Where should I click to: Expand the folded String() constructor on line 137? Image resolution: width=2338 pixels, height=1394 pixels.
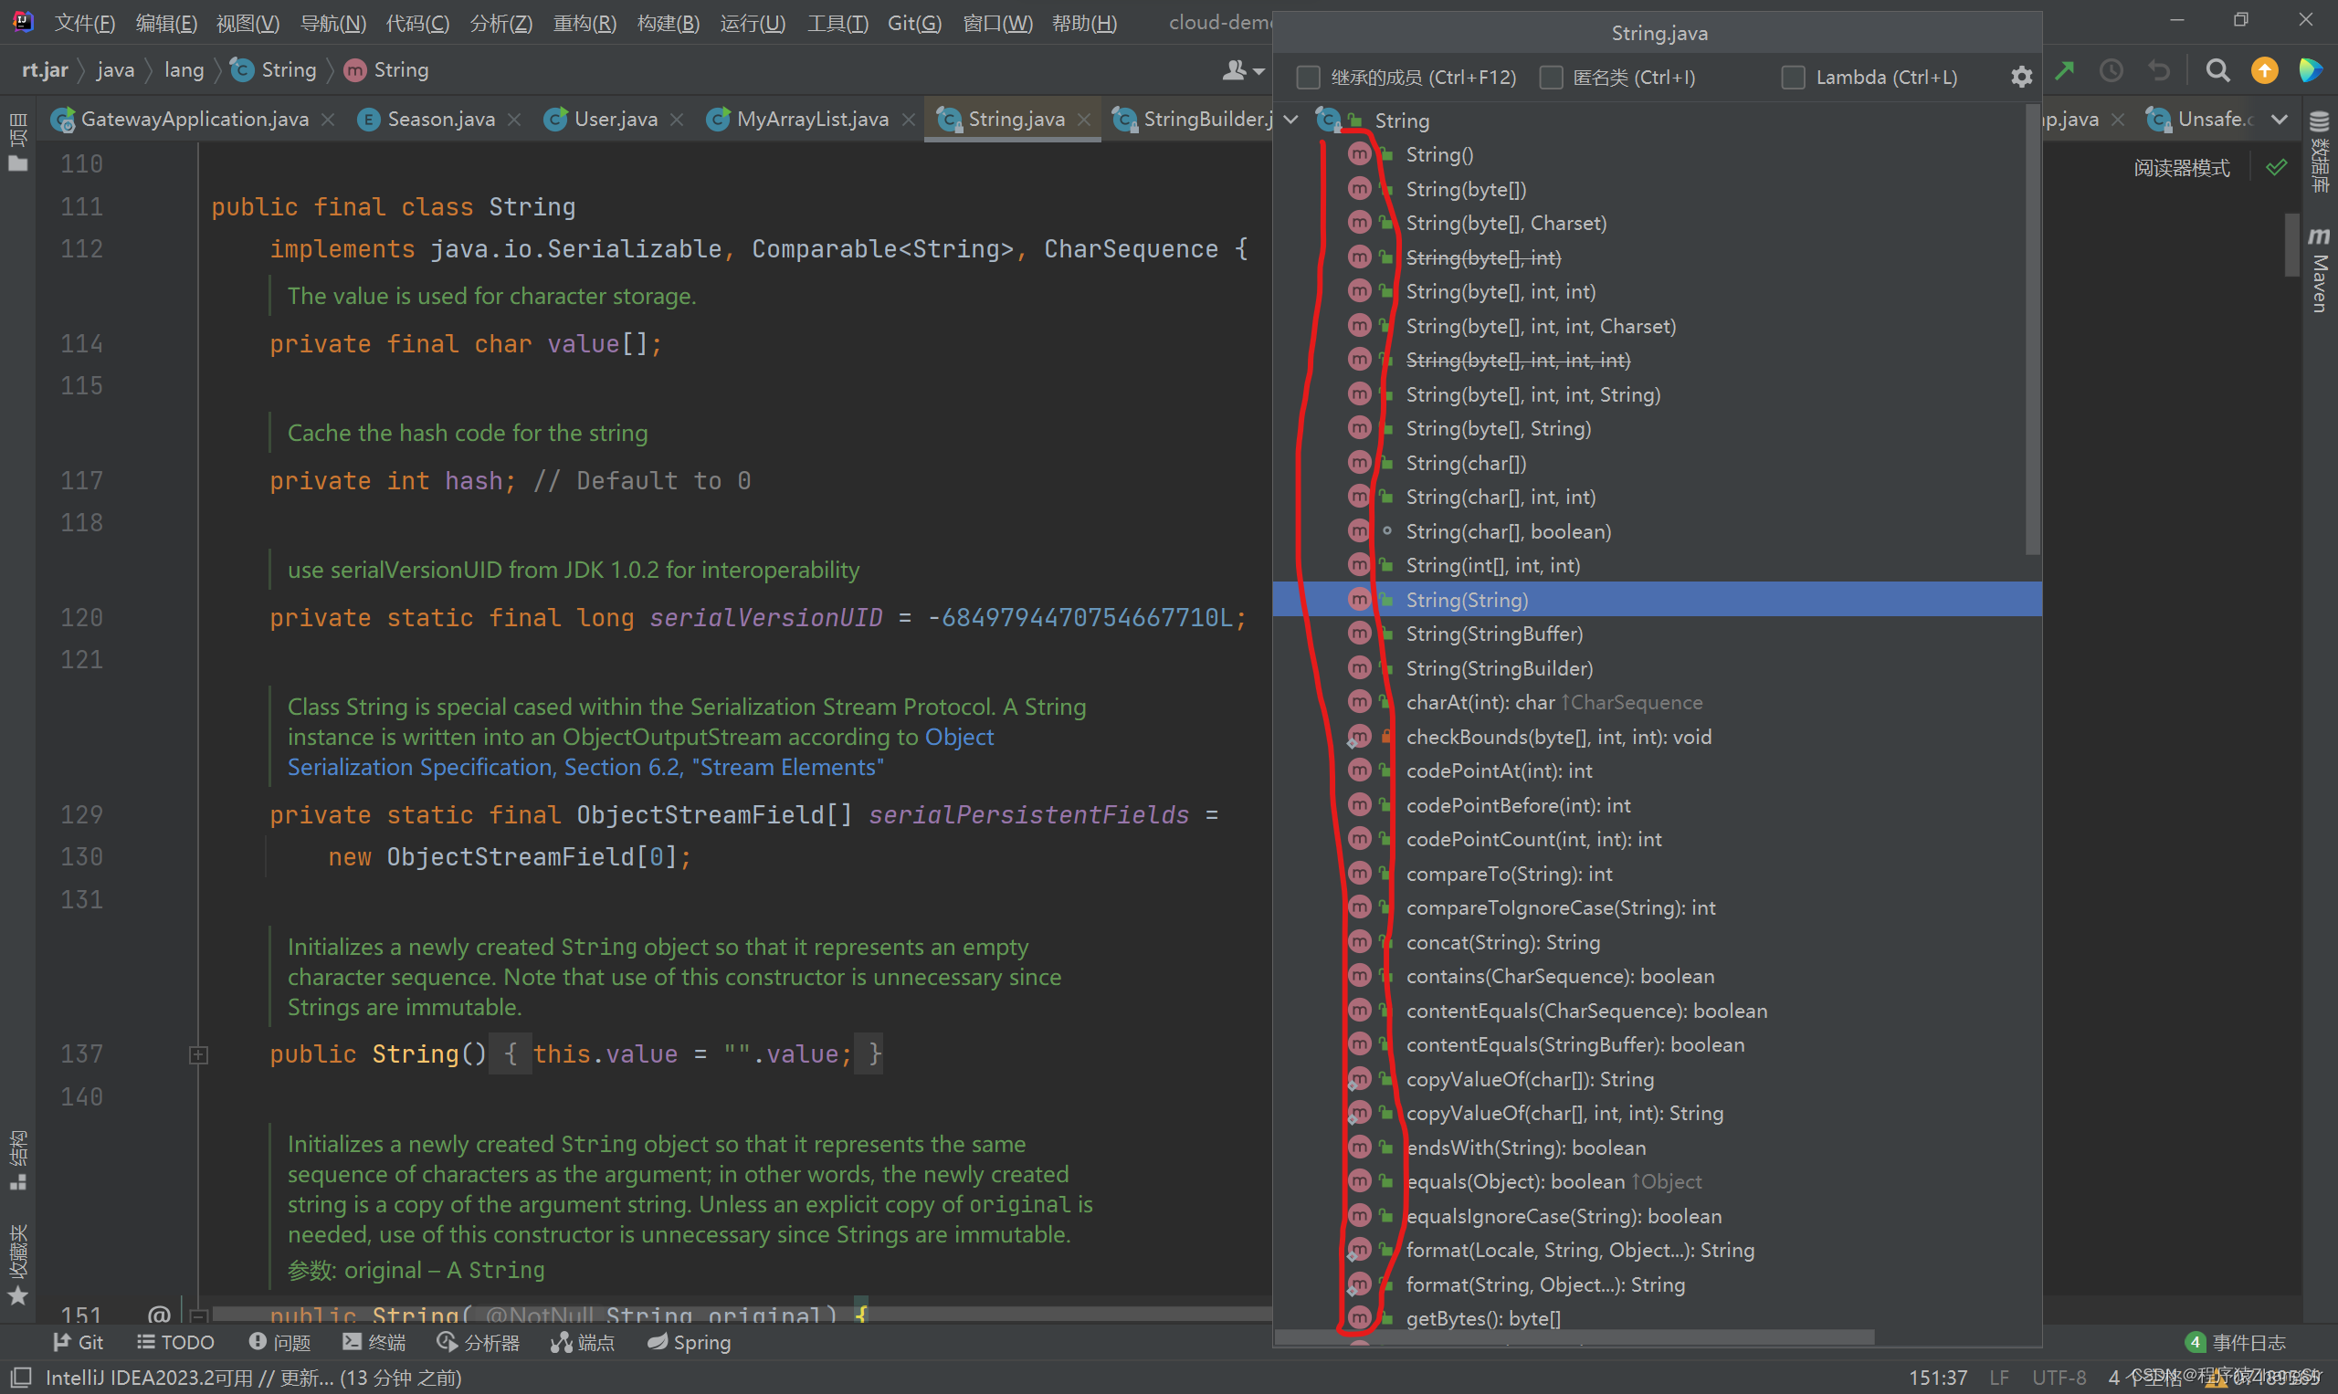click(x=198, y=1055)
